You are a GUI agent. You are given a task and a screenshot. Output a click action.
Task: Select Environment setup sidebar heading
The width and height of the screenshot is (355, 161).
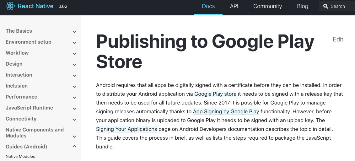[29, 42]
